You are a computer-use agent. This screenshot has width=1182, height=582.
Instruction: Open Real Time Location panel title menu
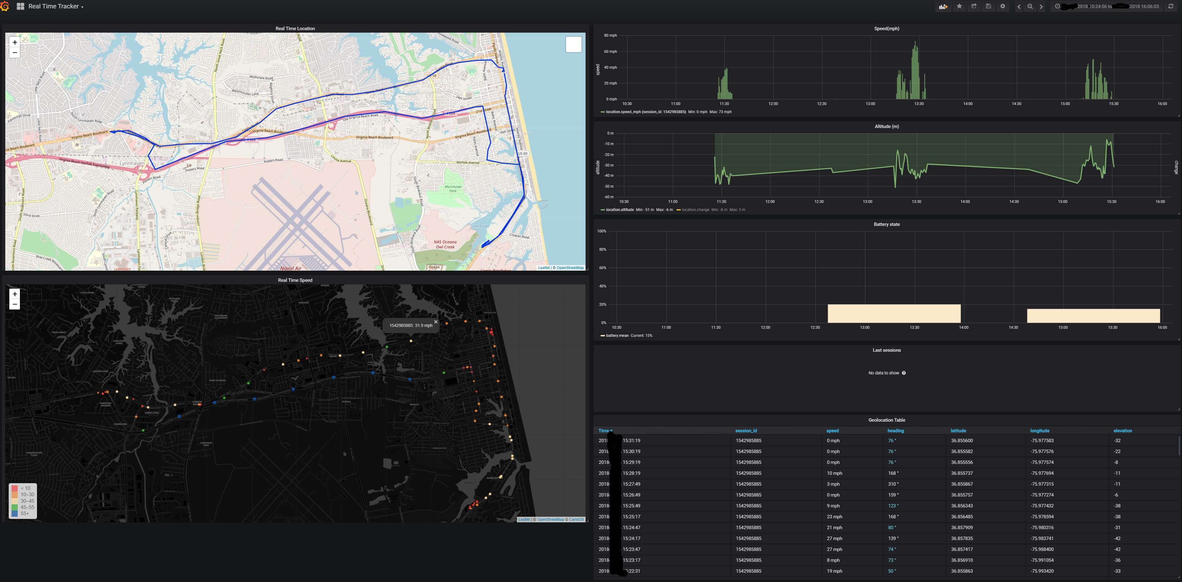(295, 29)
